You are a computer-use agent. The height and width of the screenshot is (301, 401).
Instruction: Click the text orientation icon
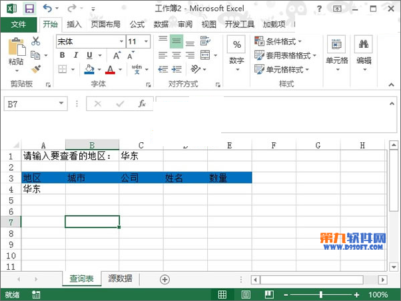(196, 69)
